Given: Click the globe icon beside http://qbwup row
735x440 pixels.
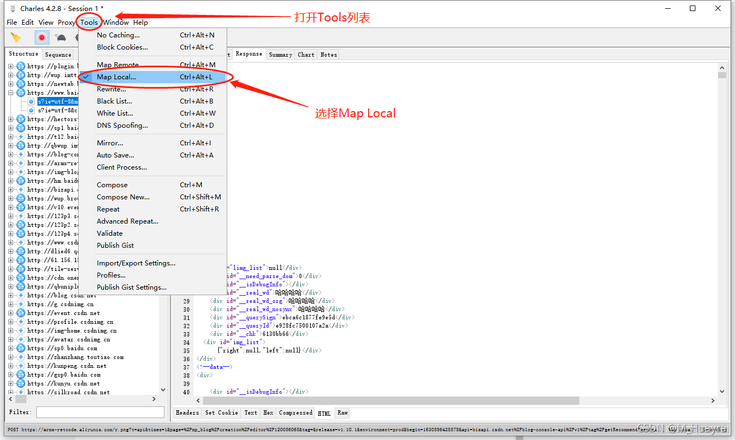Looking at the screenshot, I should click(21, 145).
